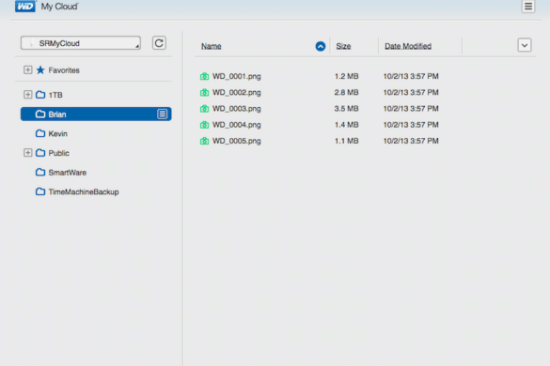Open the Brian folder options menu icon
This screenshot has height=366, width=550.
click(162, 114)
